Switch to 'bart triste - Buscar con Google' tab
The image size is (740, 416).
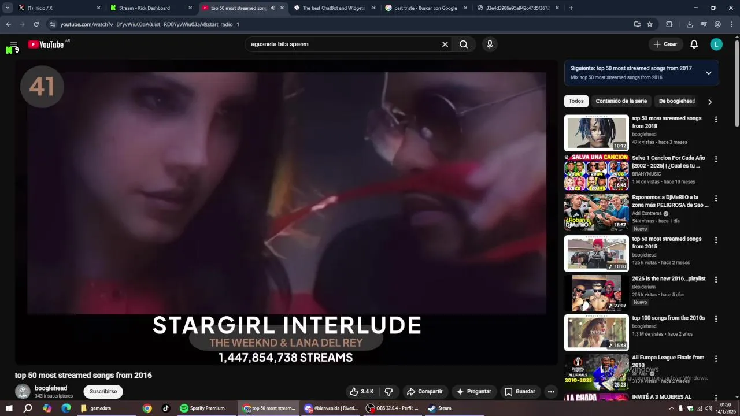[427, 8]
